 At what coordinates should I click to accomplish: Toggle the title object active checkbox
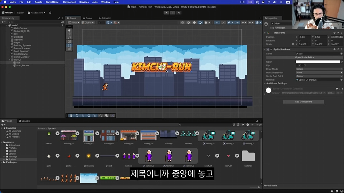coord(273,24)
